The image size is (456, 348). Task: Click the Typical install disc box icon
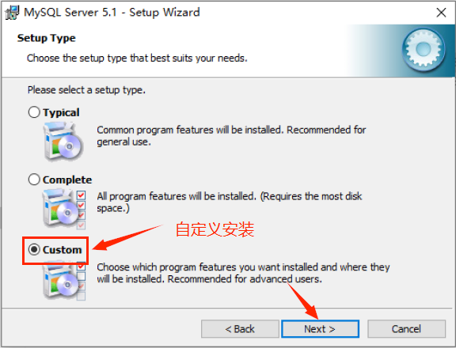[63, 142]
